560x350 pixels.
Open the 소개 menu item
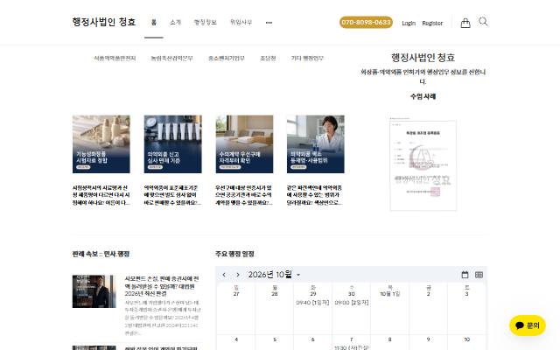point(175,22)
